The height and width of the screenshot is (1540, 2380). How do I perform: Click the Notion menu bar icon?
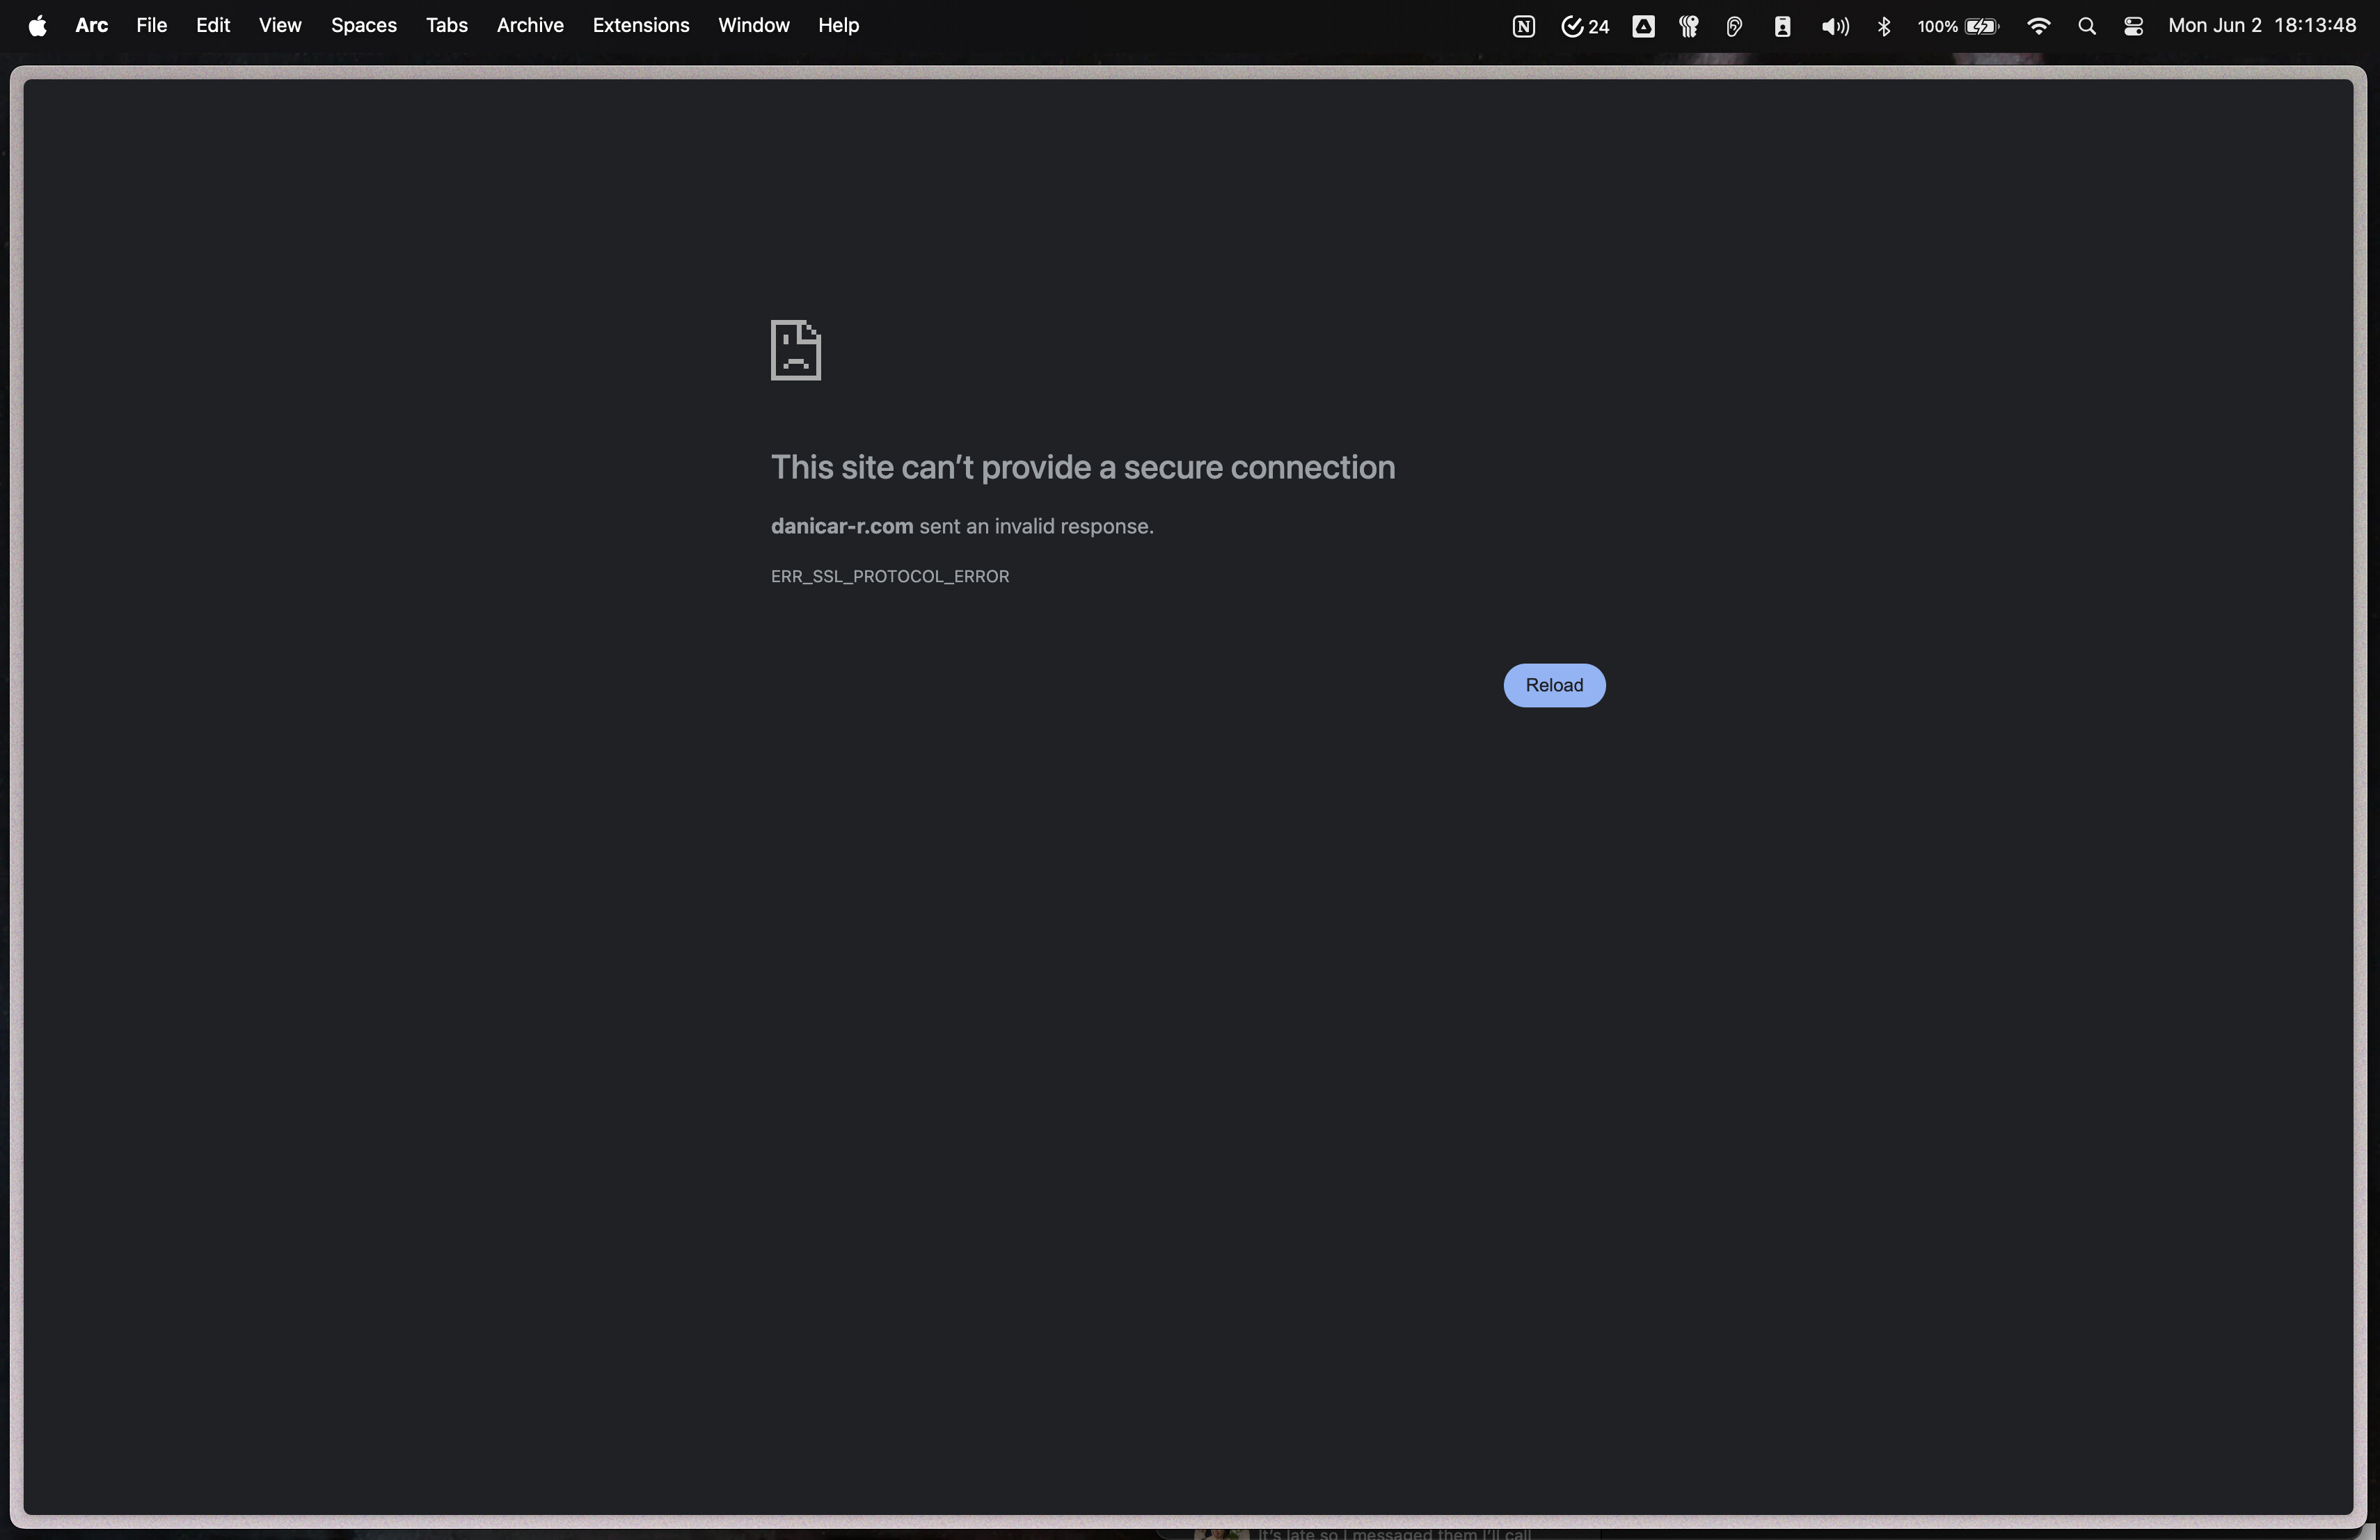(x=1523, y=27)
